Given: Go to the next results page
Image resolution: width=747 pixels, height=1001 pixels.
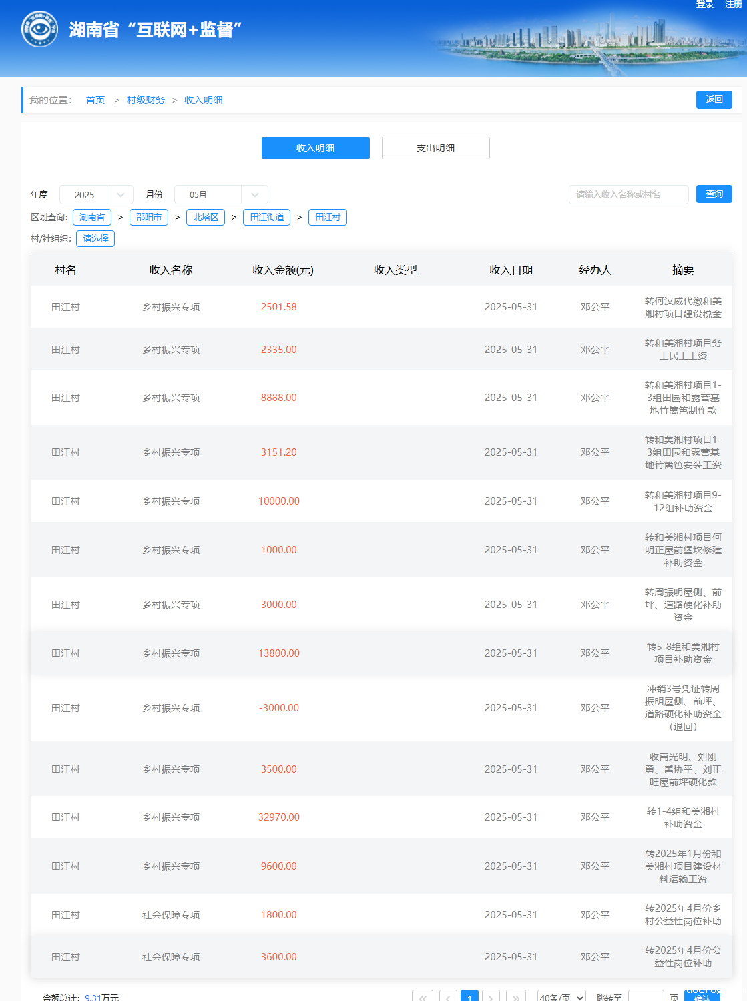Looking at the screenshot, I should tap(491, 997).
